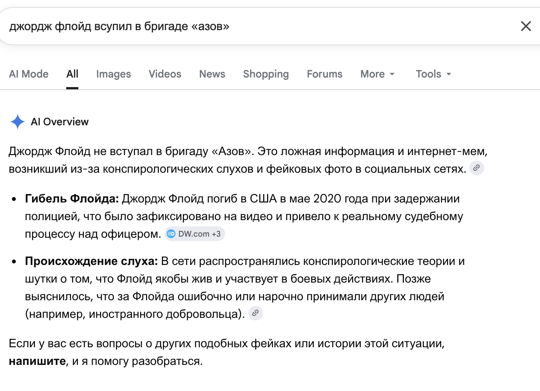Switch to Images tab
Image resolution: width=540 pixels, height=391 pixels.
pyautogui.click(x=113, y=74)
